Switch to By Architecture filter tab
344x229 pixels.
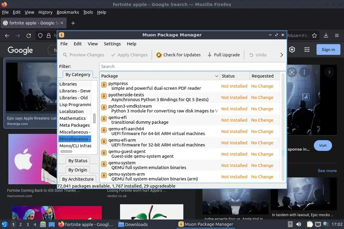(78, 179)
